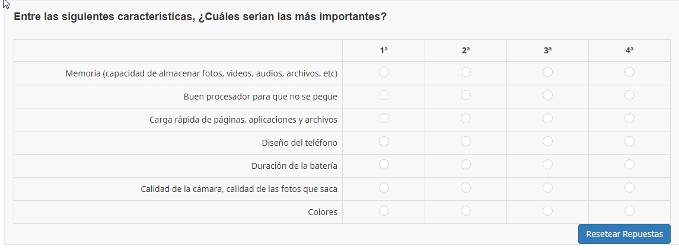This screenshot has height=250, width=679.
Task: Select 2ª for Calidad de la cámara
Action: [x=466, y=188]
